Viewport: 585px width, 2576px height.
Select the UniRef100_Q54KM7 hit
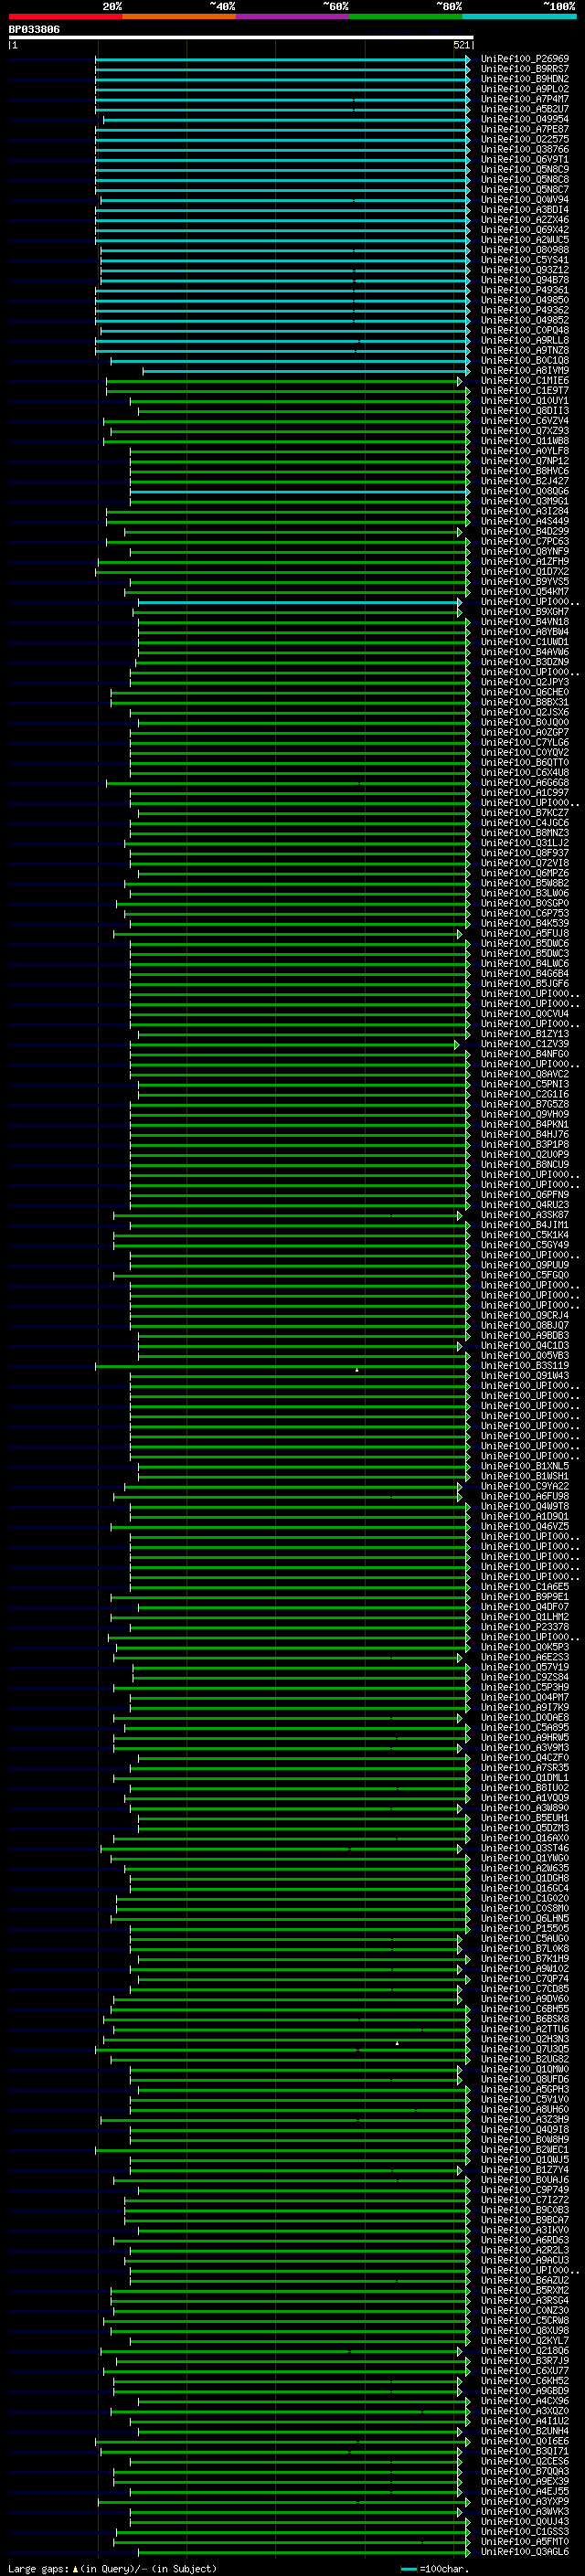coord(524,592)
